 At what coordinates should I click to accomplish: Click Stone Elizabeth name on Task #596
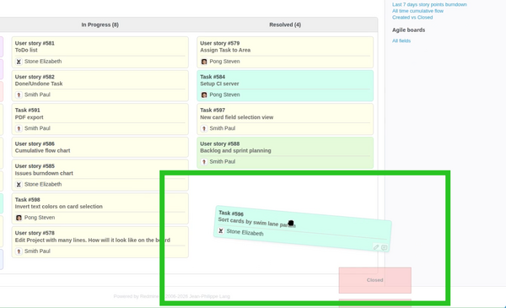click(245, 232)
